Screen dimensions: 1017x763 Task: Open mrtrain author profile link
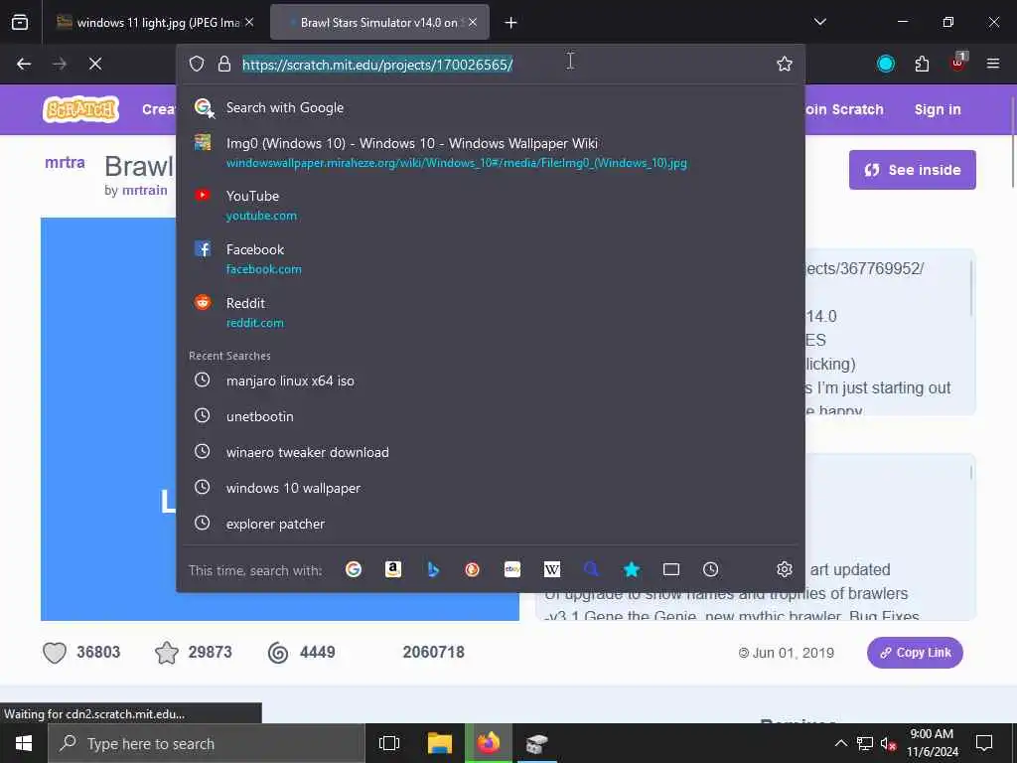[x=145, y=190]
